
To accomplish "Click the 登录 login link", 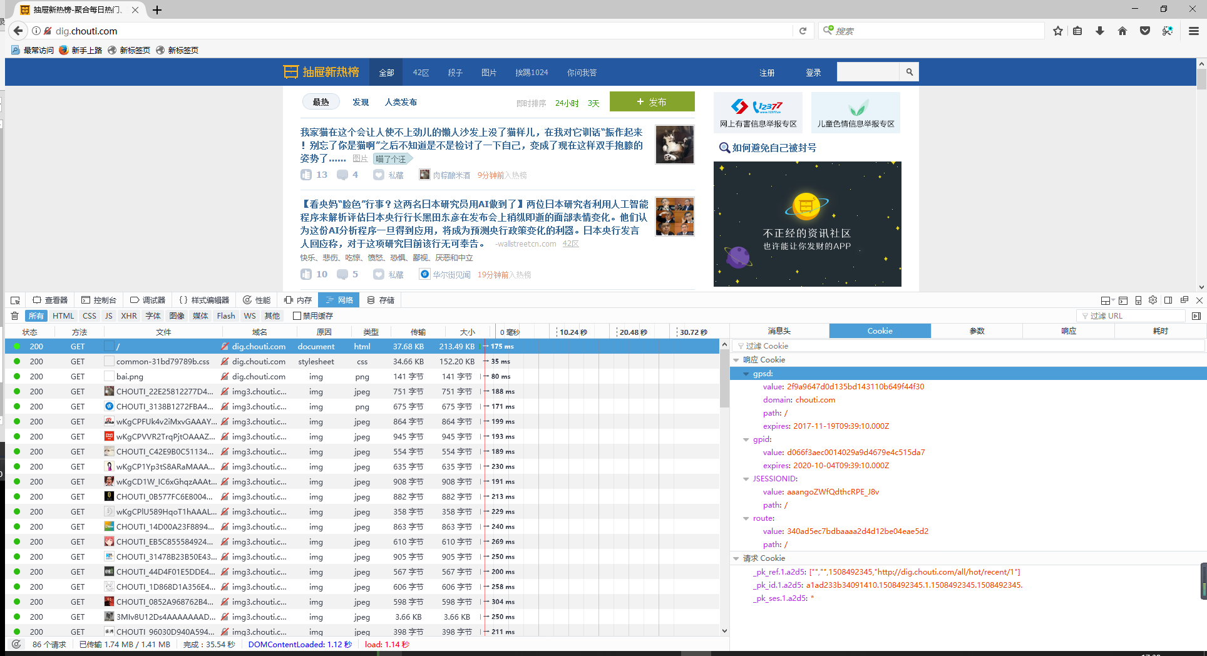I will click(813, 73).
